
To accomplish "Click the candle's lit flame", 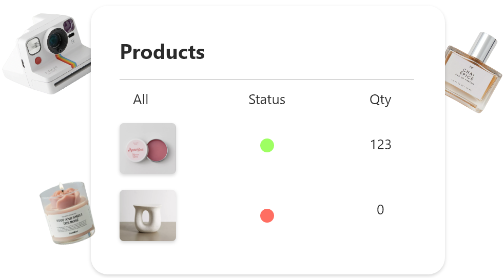I will [x=61, y=186].
